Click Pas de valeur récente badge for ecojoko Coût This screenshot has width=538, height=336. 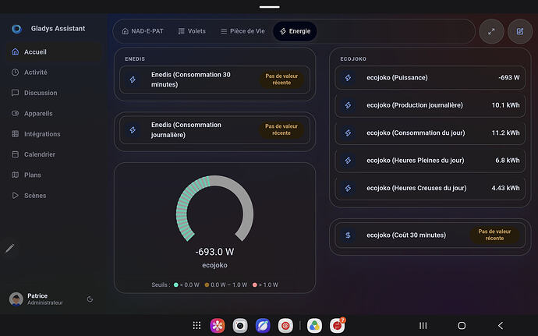[494, 235]
